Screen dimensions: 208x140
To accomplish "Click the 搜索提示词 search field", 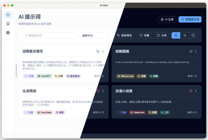I will [x=50, y=35].
